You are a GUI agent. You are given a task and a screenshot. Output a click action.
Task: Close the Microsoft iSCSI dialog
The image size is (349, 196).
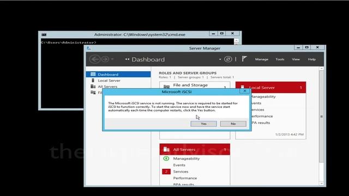click(x=245, y=91)
